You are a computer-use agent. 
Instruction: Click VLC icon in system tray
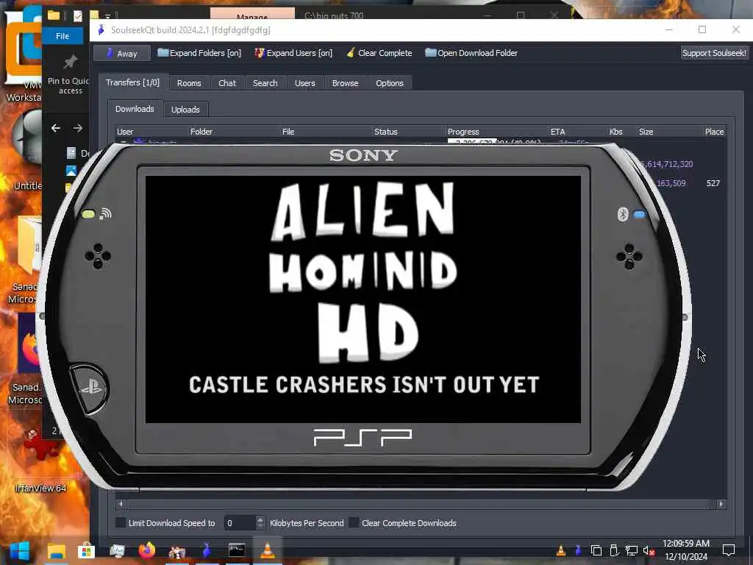tap(560, 550)
